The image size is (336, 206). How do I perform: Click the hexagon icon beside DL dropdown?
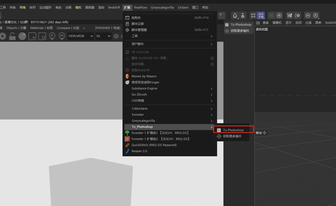coord(116,36)
